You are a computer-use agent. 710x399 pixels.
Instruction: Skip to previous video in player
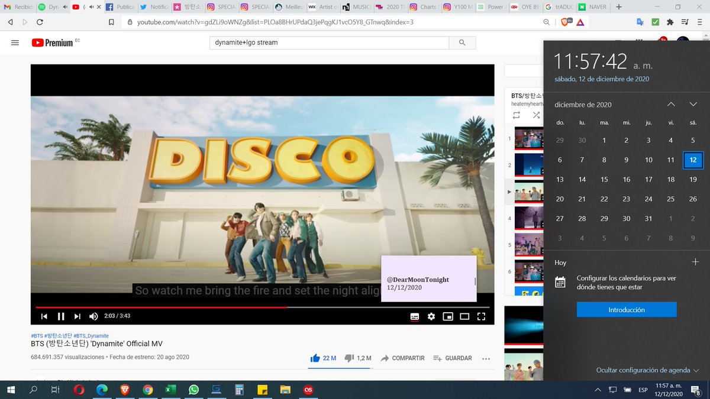pyautogui.click(x=44, y=316)
